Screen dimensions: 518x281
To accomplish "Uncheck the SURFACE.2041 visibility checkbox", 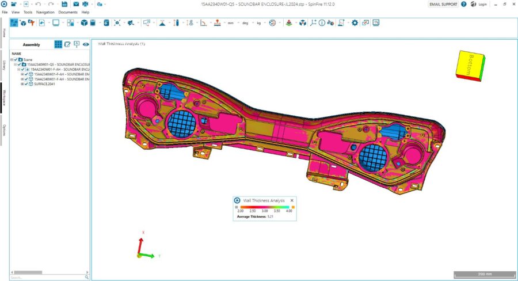I will click(26, 84).
